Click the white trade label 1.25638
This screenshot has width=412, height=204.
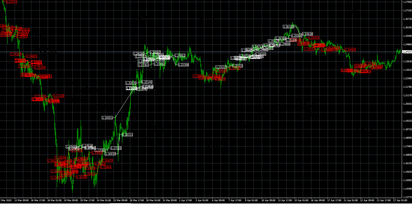pyautogui.click(x=308, y=34)
